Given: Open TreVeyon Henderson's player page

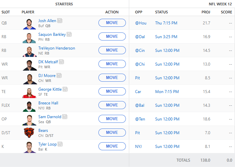Looking at the screenshot, I should pyautogui.click(x=57, y=48).
